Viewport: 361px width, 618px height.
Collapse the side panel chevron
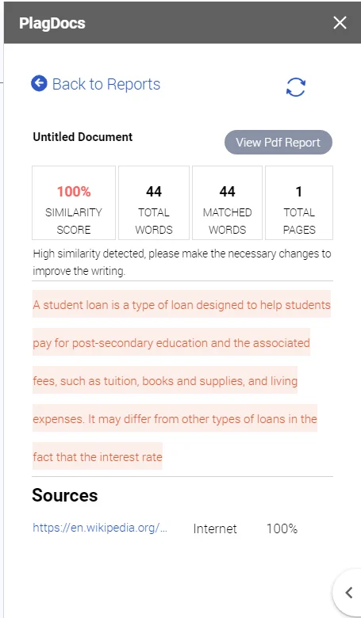pos(349,593)
